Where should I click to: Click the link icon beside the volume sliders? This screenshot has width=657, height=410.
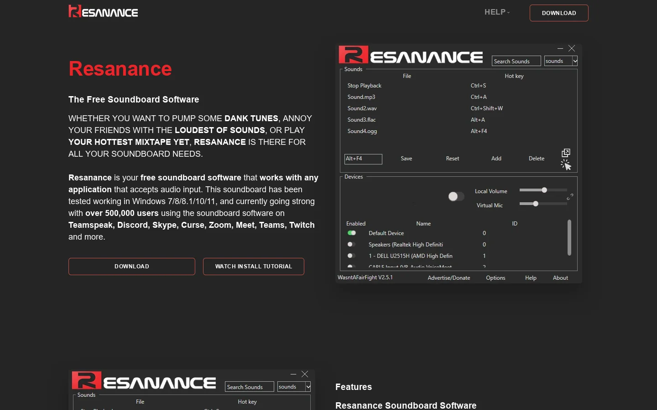point(570,197)
